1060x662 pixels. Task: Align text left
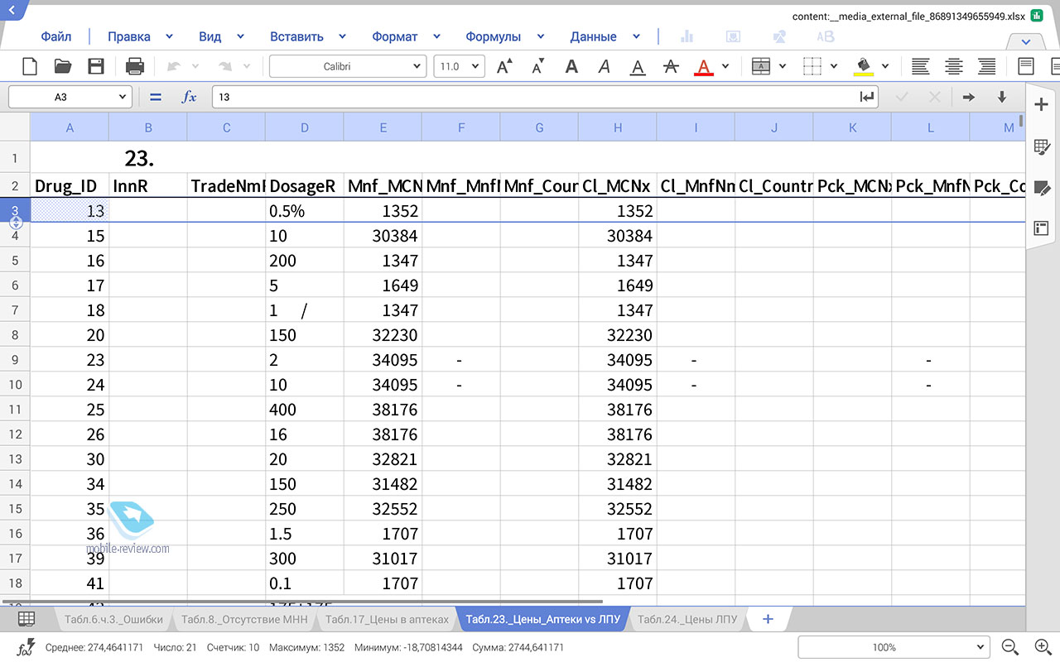920,66
